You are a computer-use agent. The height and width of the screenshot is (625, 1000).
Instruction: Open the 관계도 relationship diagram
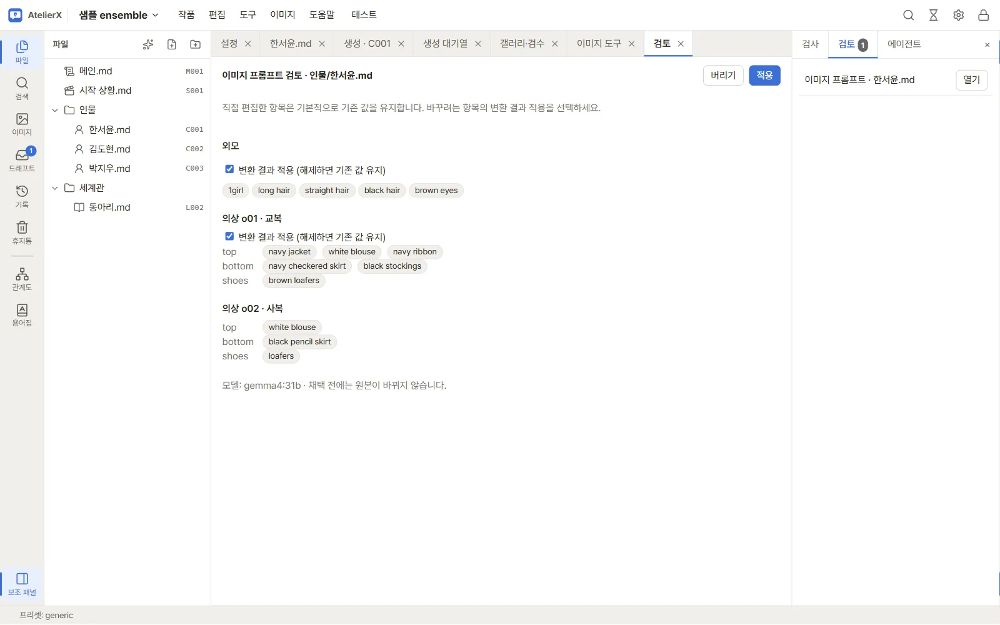point(22,279)
